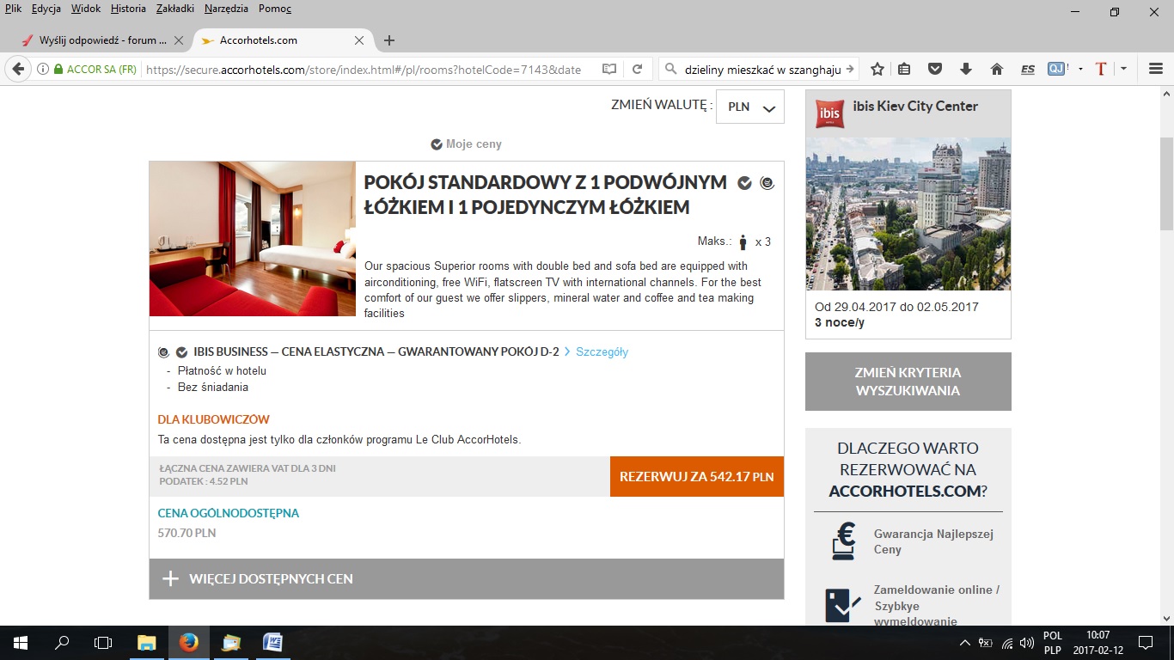
Task: Open the Firefox hamburger menu
Action: coord(1156,70)
